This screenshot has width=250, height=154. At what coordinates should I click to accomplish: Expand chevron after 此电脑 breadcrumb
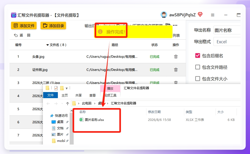pos(95,104)
